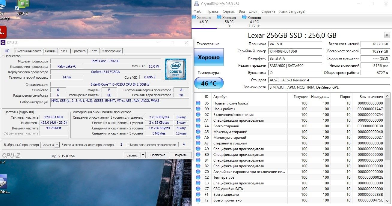Click the Хорошо health status button
Screen dimensions: 392x206
209,57
